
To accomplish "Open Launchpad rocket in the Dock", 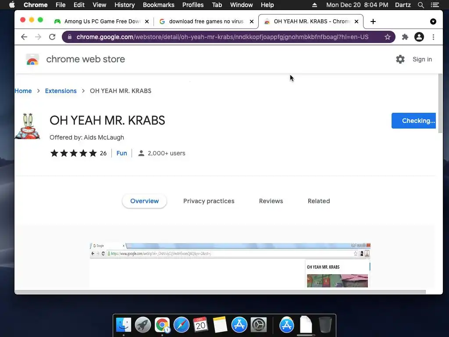I will 143,325.
